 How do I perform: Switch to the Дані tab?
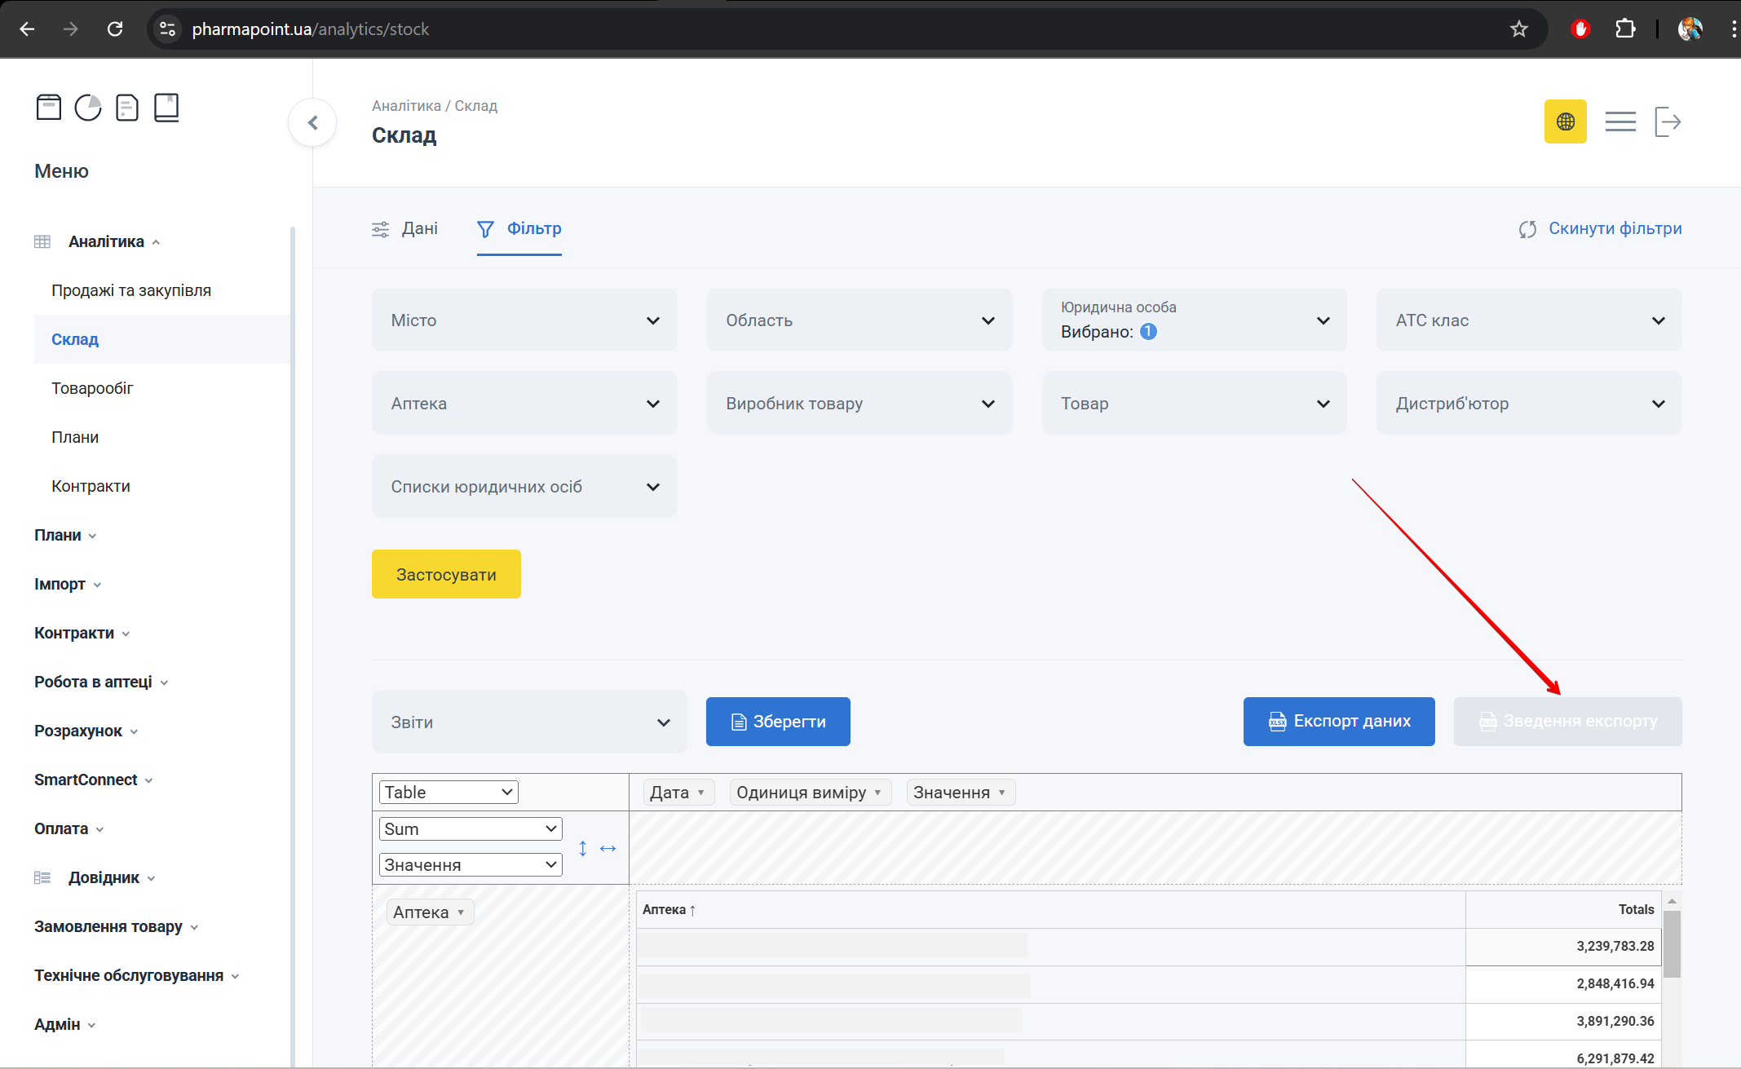point(405,229)
